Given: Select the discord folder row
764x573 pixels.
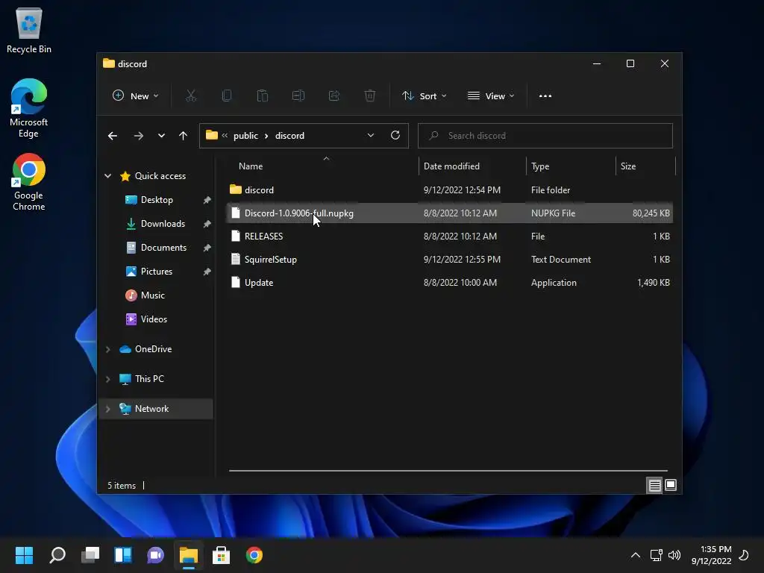Looking at the screenshot, I should tap(449, 190).
